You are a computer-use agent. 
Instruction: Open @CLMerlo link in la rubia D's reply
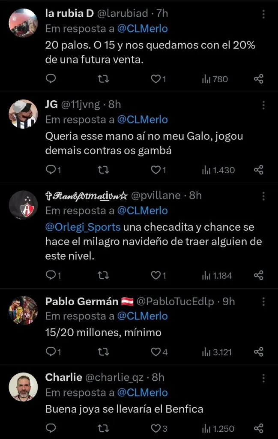[x=142, y=28]
